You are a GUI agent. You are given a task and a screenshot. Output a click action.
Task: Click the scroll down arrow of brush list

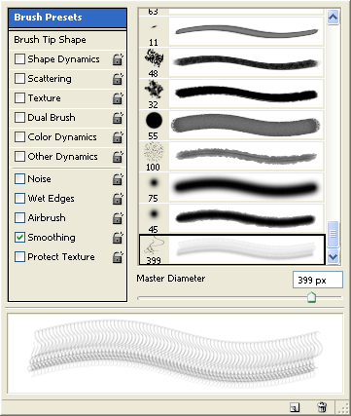tap(333, 256)
